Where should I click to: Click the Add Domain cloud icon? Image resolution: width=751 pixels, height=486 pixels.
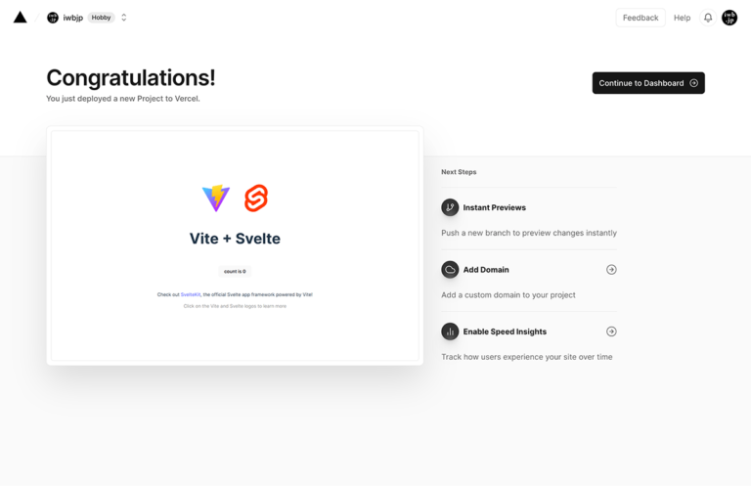coord(450,270)
